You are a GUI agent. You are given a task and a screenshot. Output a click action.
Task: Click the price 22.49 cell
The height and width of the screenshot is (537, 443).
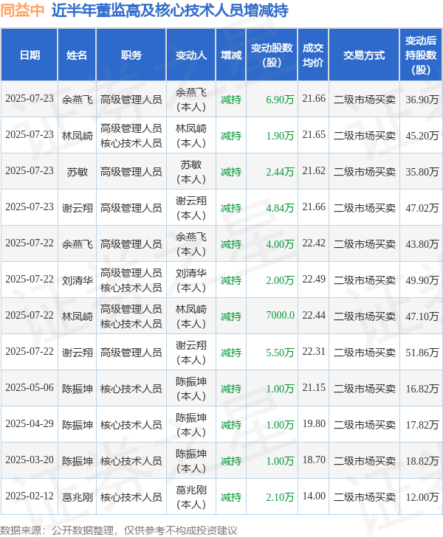pyautogui.click(x=313, y=279)
